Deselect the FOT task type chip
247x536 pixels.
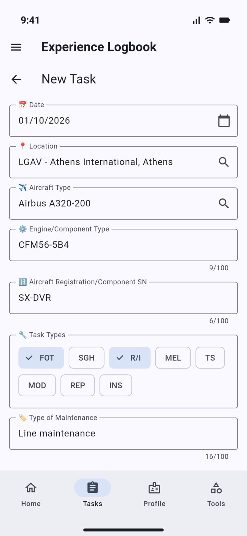coord(41,358)
